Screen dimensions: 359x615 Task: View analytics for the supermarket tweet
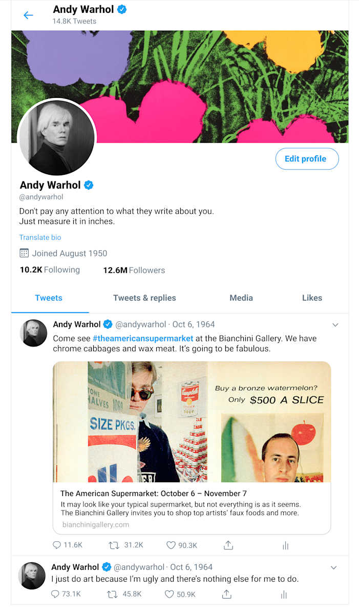pos(285,545)
